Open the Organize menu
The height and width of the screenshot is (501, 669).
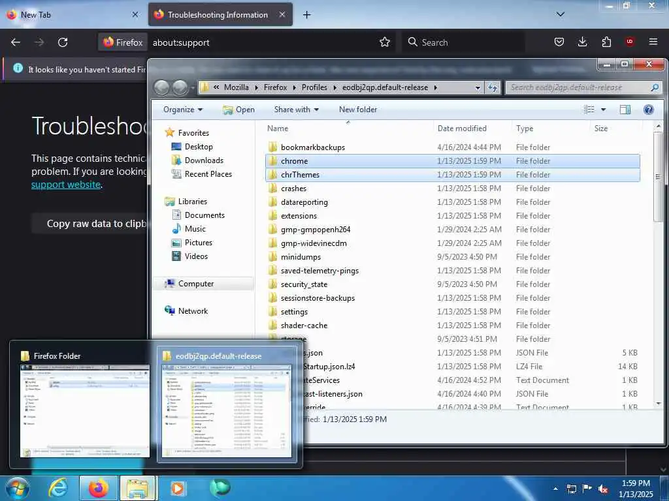click(x=183, y=110)
